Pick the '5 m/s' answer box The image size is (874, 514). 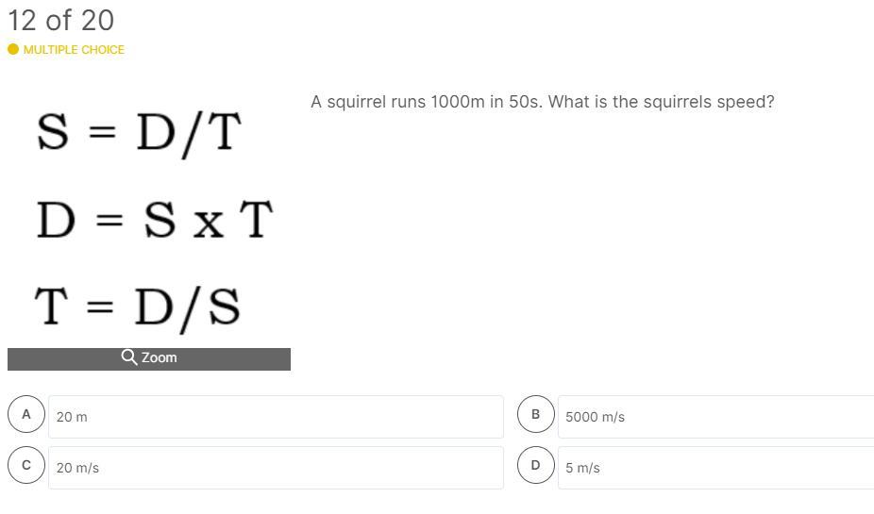coord(715,468)
